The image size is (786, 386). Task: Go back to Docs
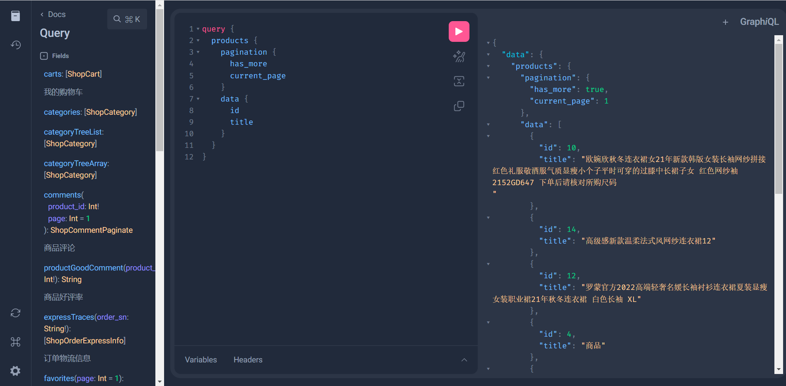coord(53,14)
